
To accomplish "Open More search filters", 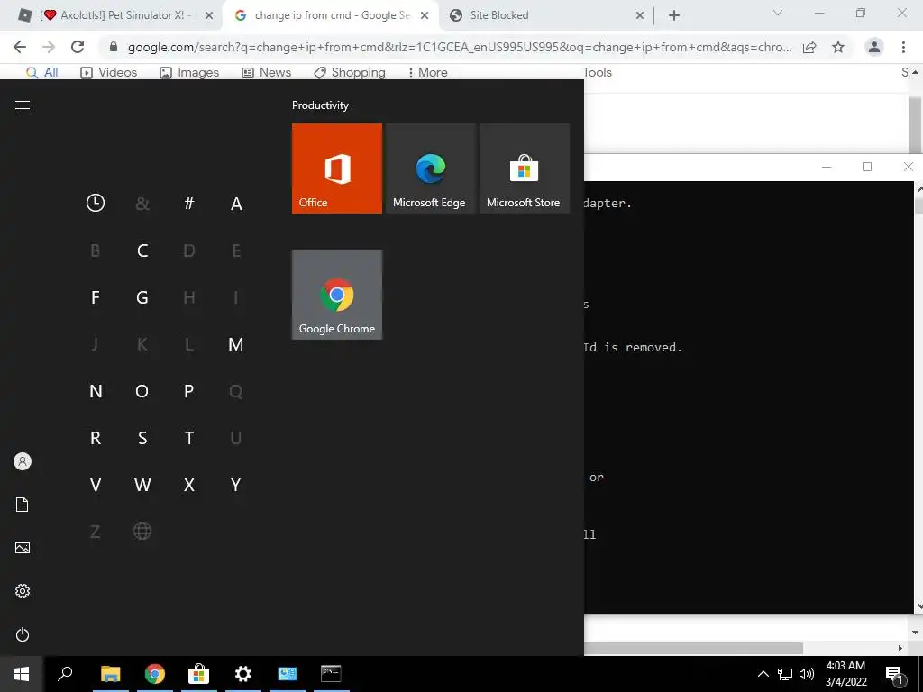I will tap(428, 72).
